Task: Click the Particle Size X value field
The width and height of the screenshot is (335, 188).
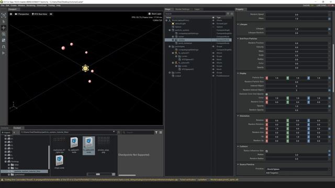Action: [277, 78]
